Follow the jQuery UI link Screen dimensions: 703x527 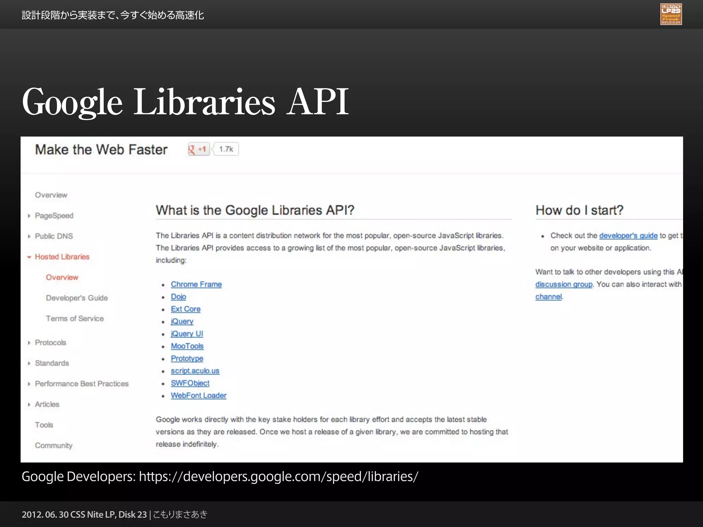[187, 334]
